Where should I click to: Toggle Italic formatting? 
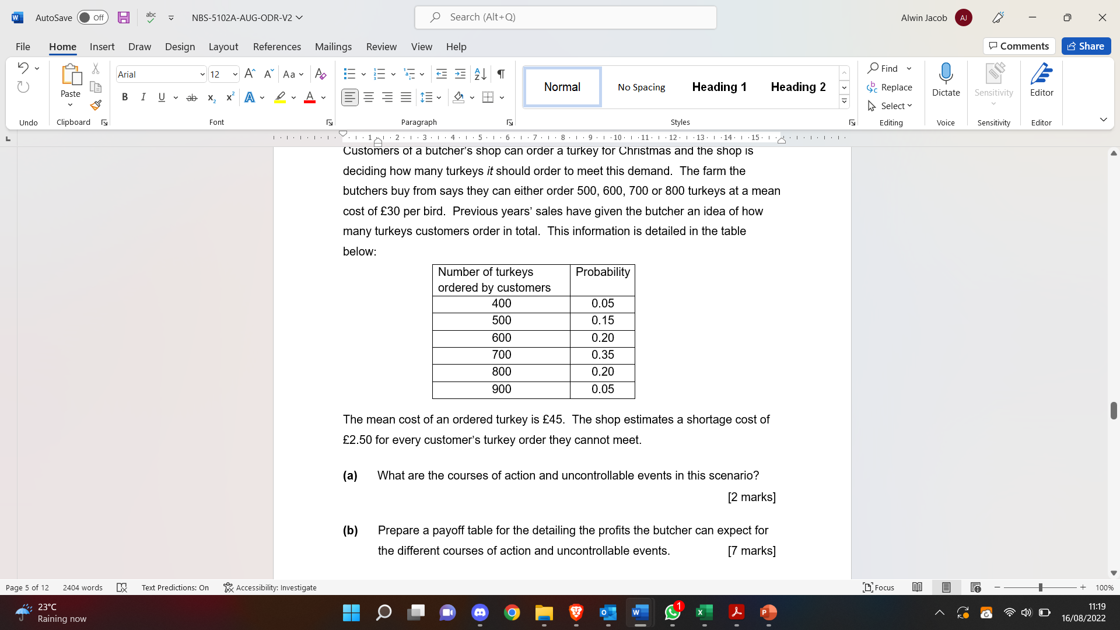(143, 97)
